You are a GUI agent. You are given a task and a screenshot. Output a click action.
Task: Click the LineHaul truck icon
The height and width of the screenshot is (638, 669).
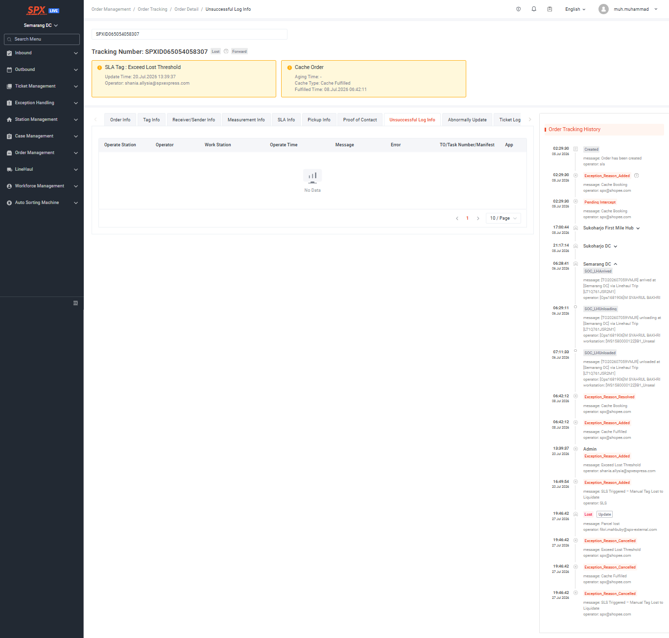pyautogui.click(x=9, y=169)
